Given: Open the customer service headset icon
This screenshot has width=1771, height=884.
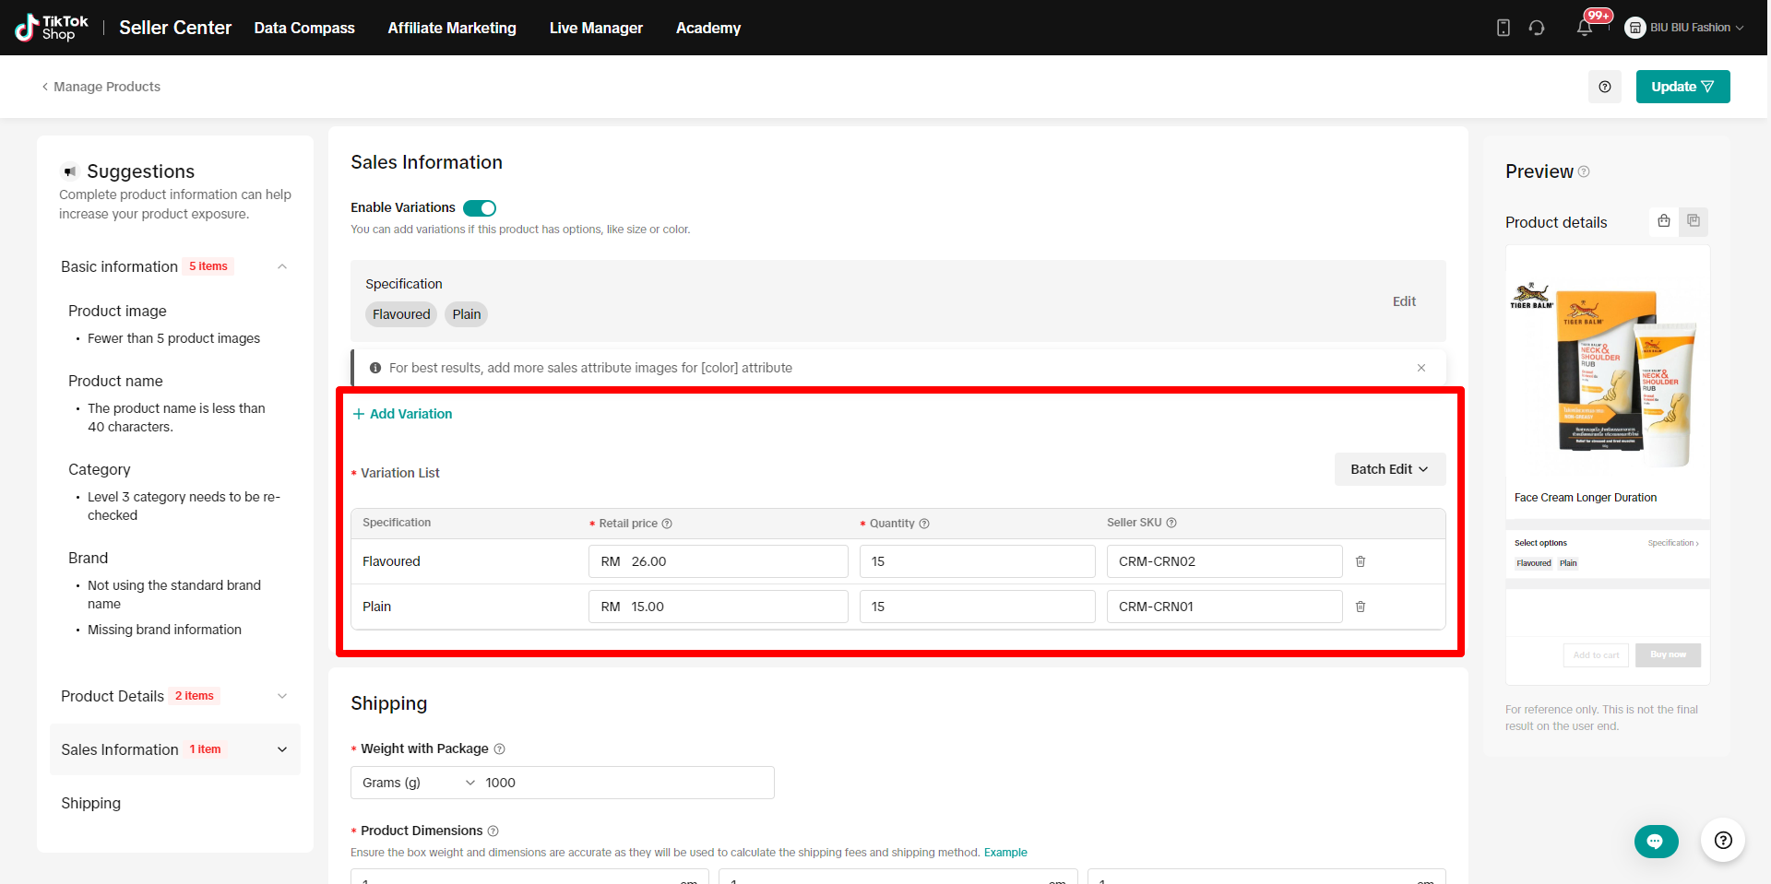Looking at the screenshot, I should coord(1537,28).
